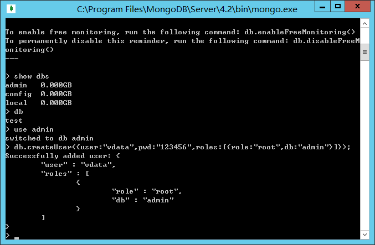Click the empty scrollbar track below thumb
375x245 pixels.
(364, 145)
